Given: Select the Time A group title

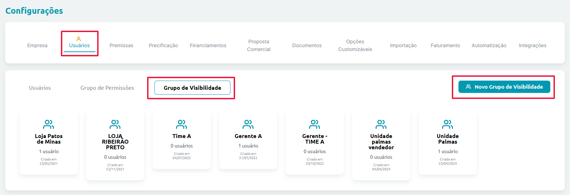Looking at the screenshot, I should tap(182, 136).
